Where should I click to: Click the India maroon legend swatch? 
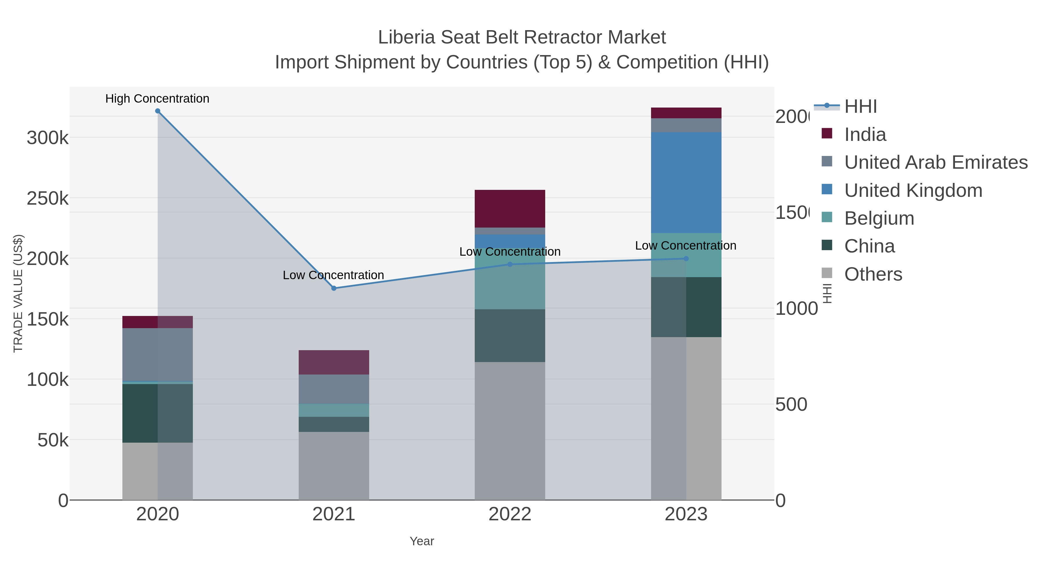pyautogui.click(x=827, y=133)
